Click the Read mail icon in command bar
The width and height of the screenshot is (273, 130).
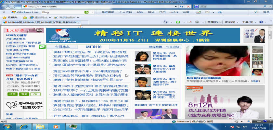[189, 22]
